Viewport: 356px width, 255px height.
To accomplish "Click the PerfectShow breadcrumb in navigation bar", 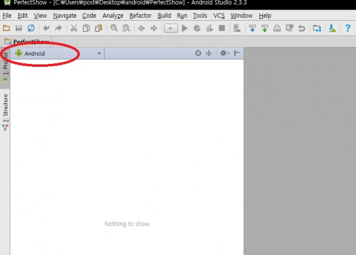I will click(28, 42).
